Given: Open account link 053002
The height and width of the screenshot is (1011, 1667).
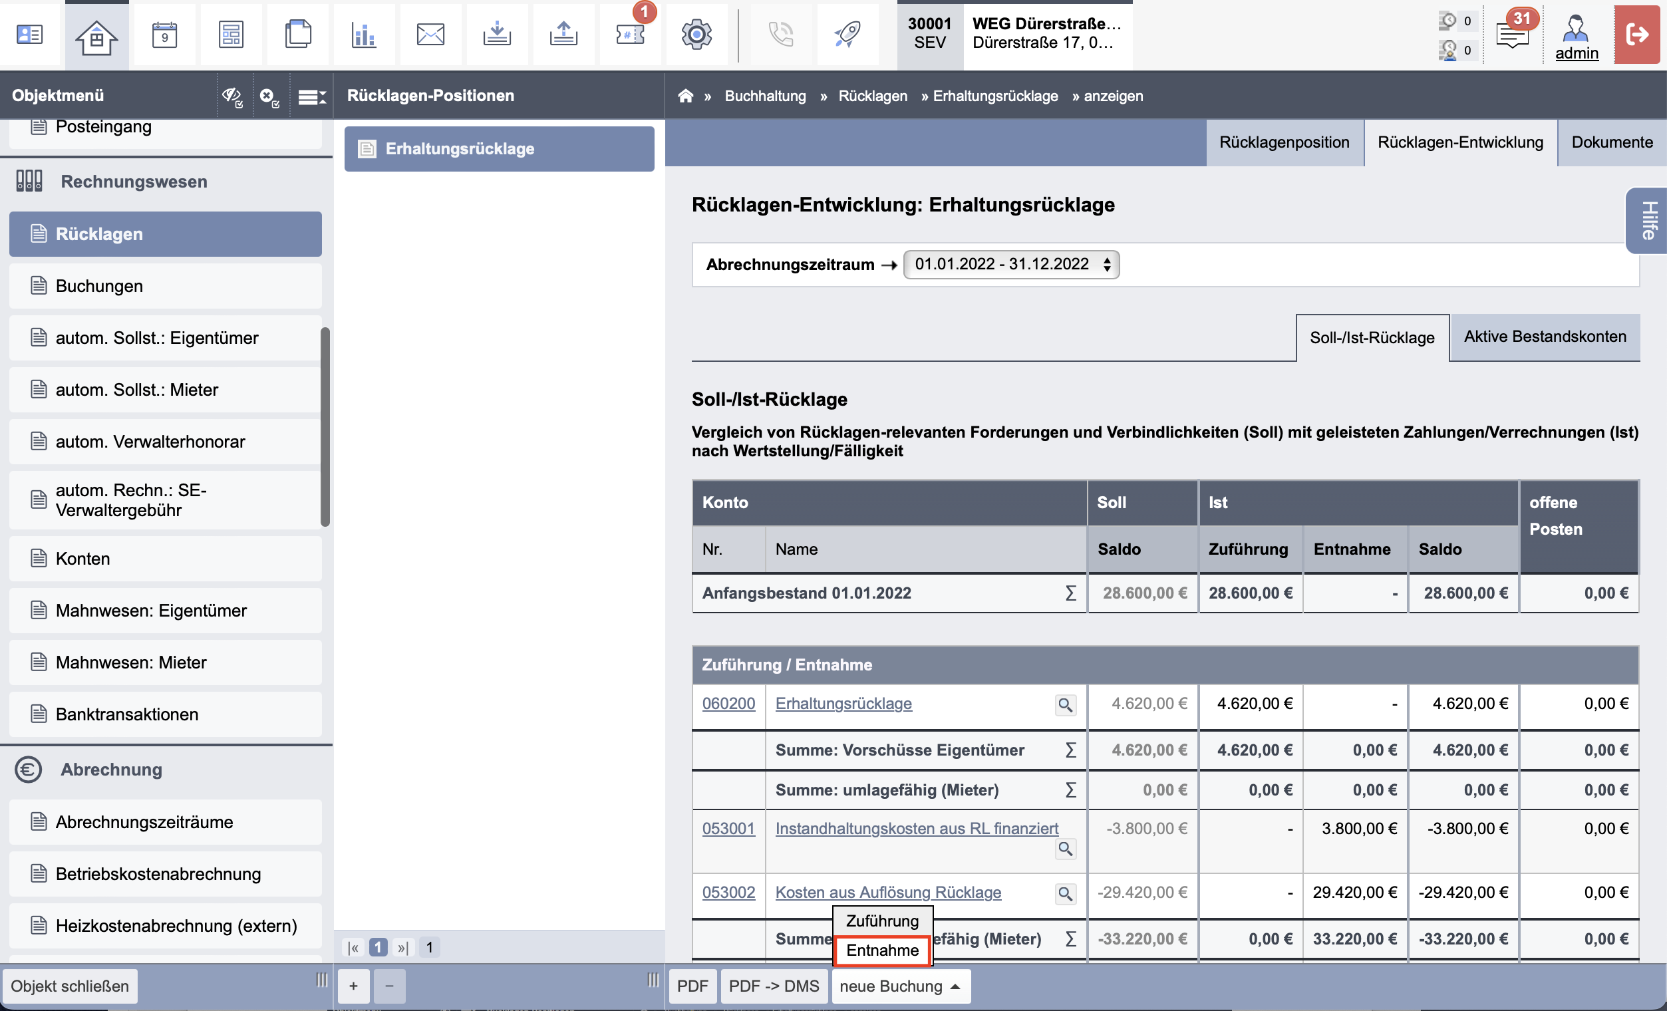Looking at the screenshot, I should 728,892.
